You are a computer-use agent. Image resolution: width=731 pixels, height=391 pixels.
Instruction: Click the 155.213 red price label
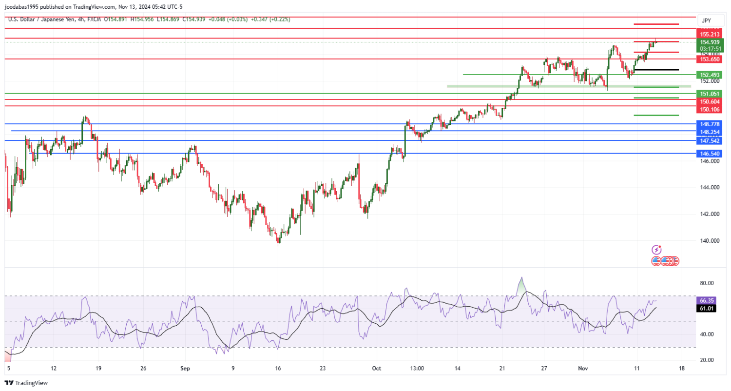pos(710,35)
